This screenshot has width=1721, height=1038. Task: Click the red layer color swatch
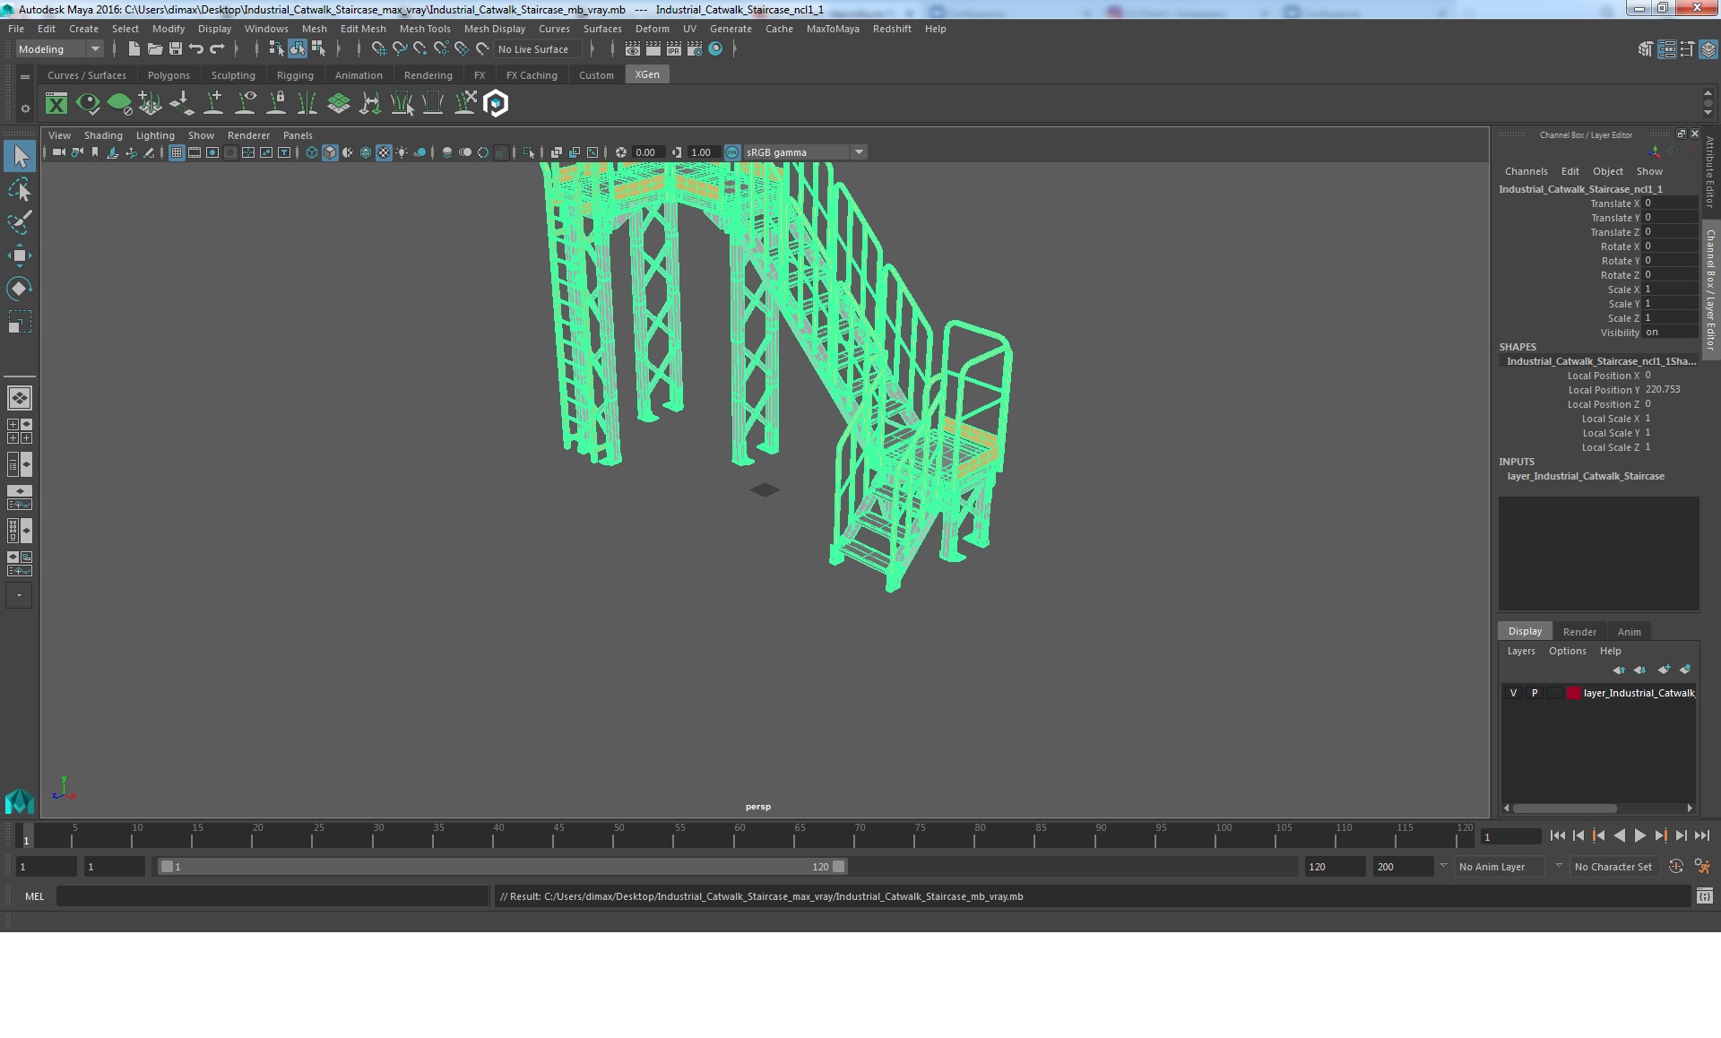[x=1574, y=693]
